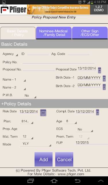Open the ECS No dropdown

click(x=85, y=129)
